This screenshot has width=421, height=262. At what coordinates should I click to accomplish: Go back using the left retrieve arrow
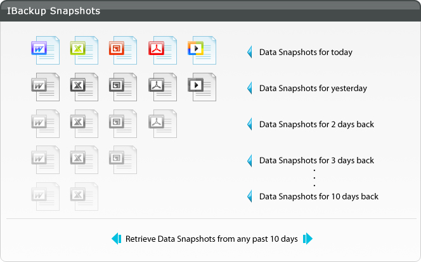[117, 239]
